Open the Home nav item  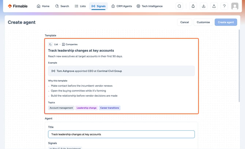(x=43, y=6)
